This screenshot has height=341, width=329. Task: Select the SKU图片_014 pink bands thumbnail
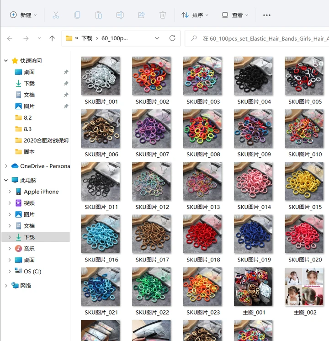[x=253, y=181]
